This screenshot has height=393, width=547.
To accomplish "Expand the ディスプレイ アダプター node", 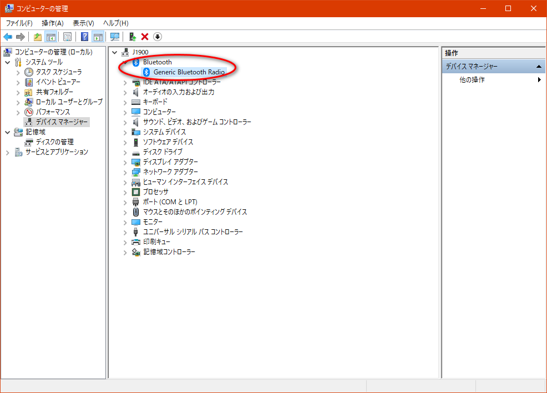I will [x=125, y=162].
